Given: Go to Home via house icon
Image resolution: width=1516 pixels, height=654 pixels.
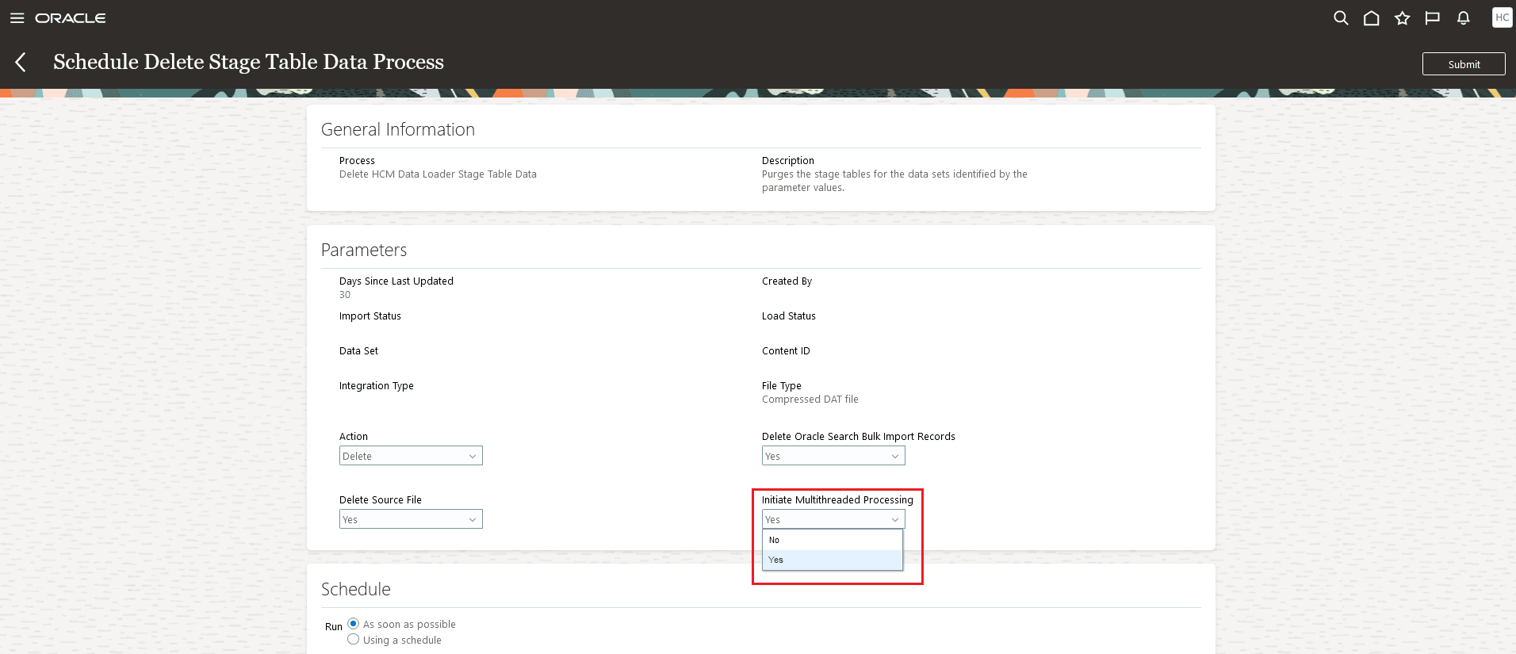Looking at the screenshot, I should click(1372, 17).
